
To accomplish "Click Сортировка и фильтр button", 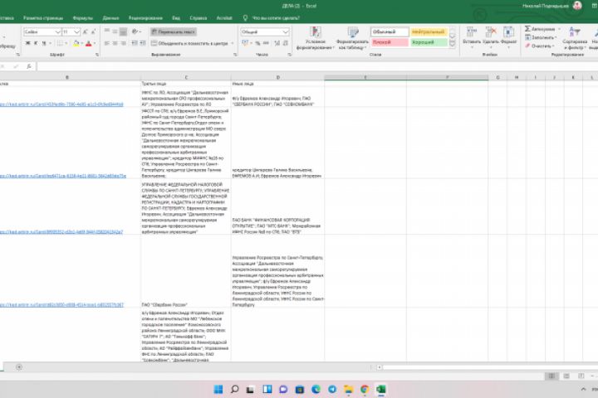I will [x=575, y=38].
